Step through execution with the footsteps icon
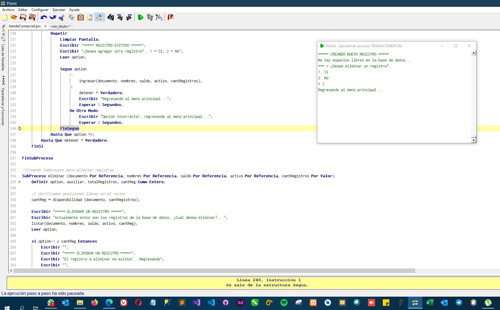Viewport: 500px width, 310px height. (150, 18)
